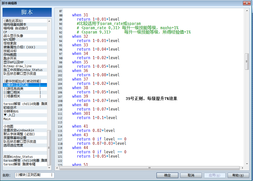This screenshot has height=181, width=253.
Task: Select script 存档截图
Action: [25, 55]
